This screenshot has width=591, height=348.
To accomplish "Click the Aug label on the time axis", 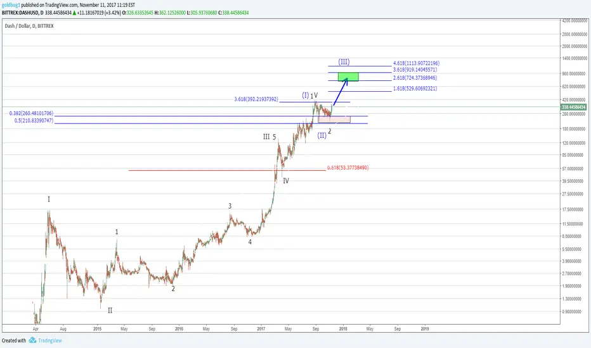I will (x=63, y=329).
